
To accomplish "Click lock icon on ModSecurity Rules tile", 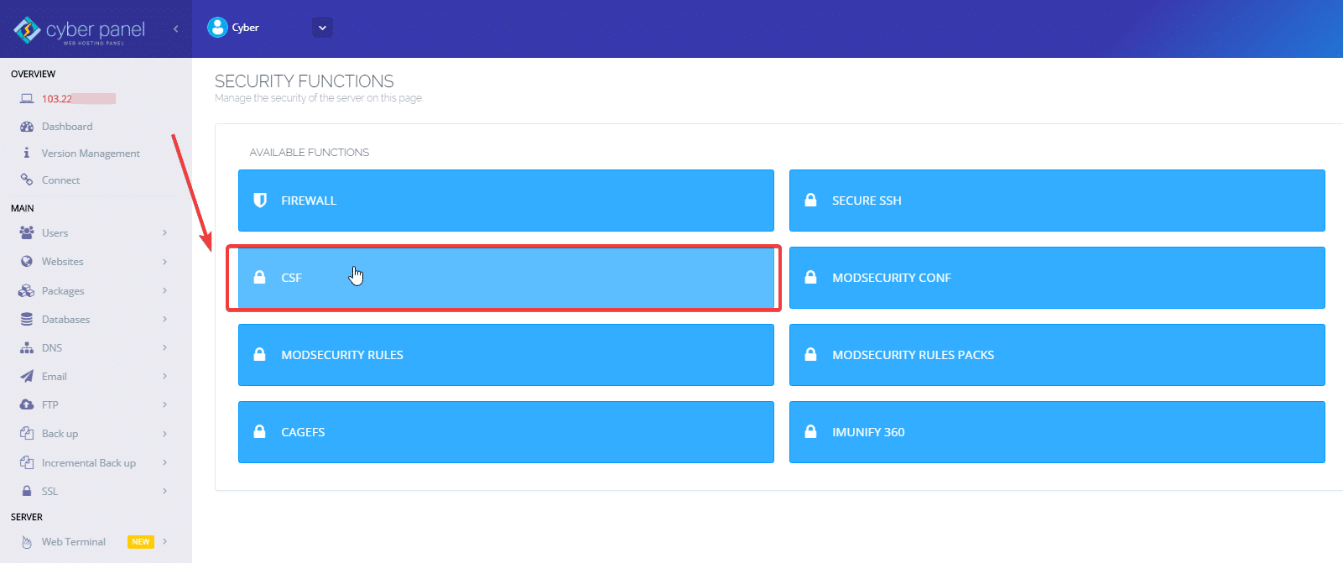I will coord(260,355).
